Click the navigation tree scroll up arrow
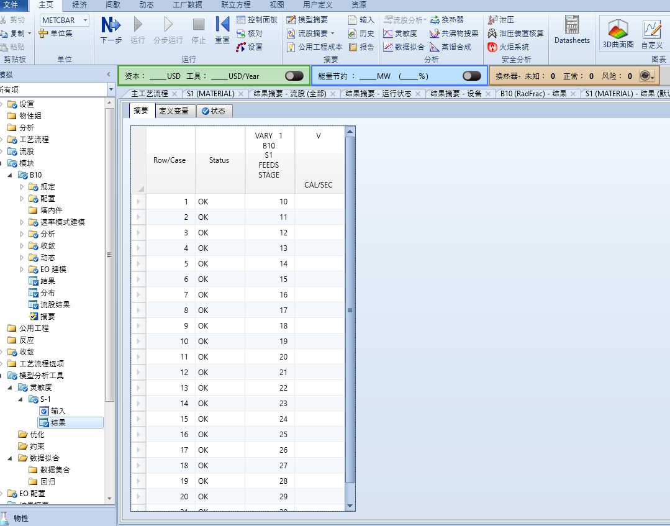The width and height of the screenshot is (670, 526). coord(109,103)
